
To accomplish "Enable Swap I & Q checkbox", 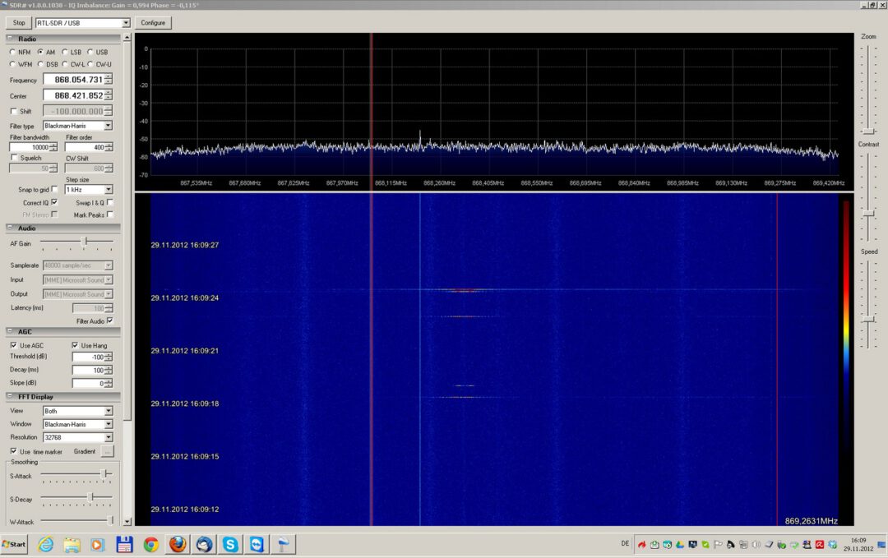I will click(110, 202).
